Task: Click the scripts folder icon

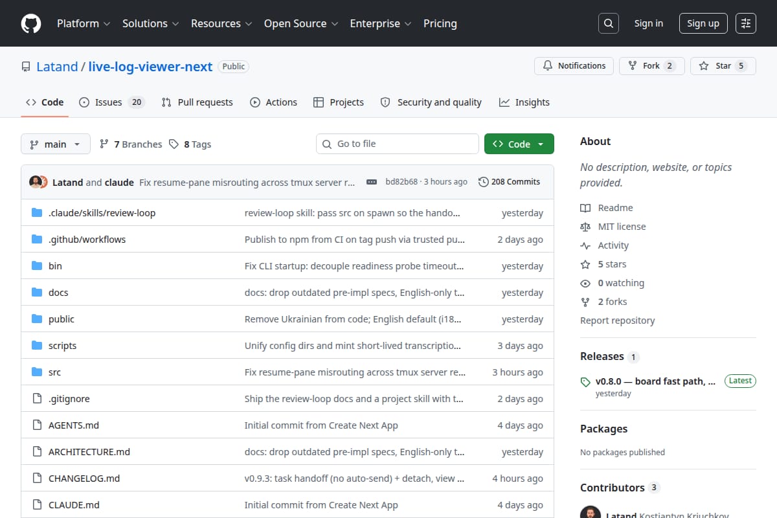Action: (37, 346)
